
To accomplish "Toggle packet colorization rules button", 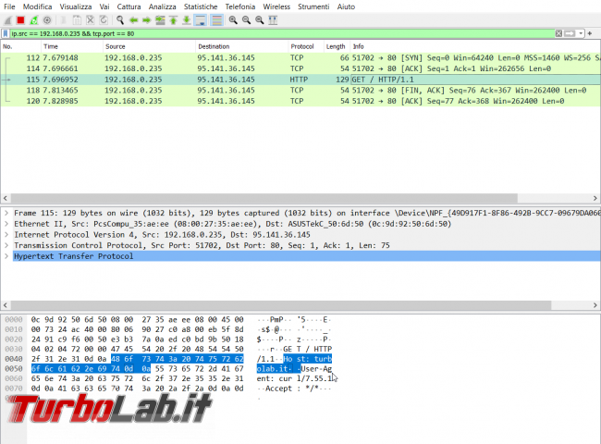I will [217, 20].
